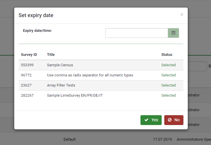Click the Sample Census title
Screen dimensions: 211x145
click(60, 65)
